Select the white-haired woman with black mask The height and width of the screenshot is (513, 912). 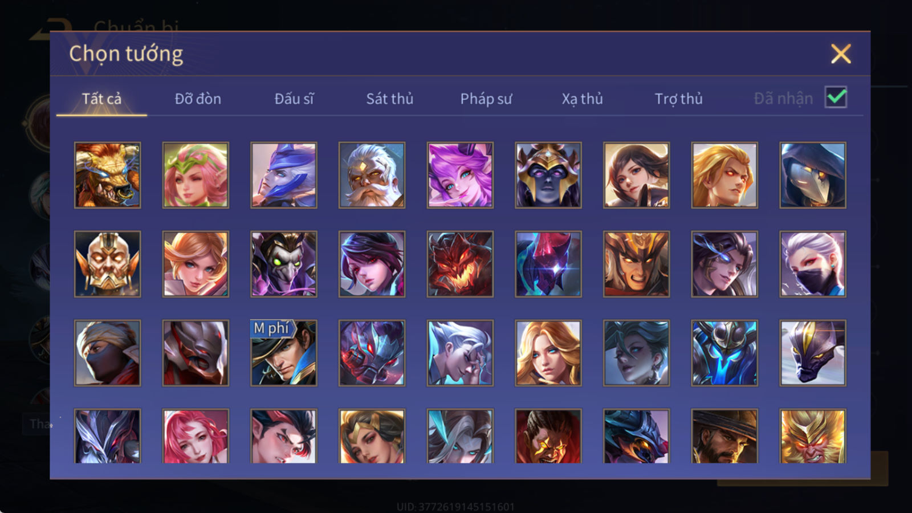click(813, 264)
